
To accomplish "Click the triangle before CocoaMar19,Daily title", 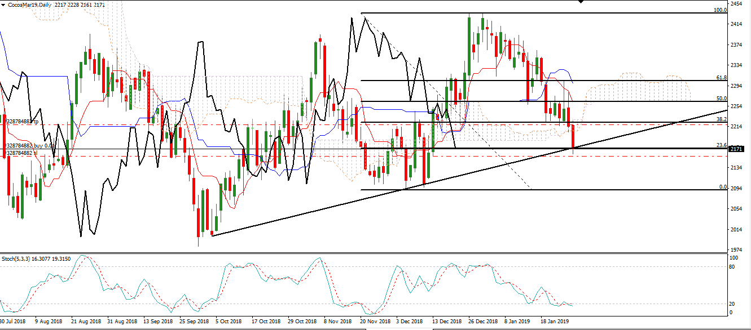I will pyautogui.click(x=3, y=5).
